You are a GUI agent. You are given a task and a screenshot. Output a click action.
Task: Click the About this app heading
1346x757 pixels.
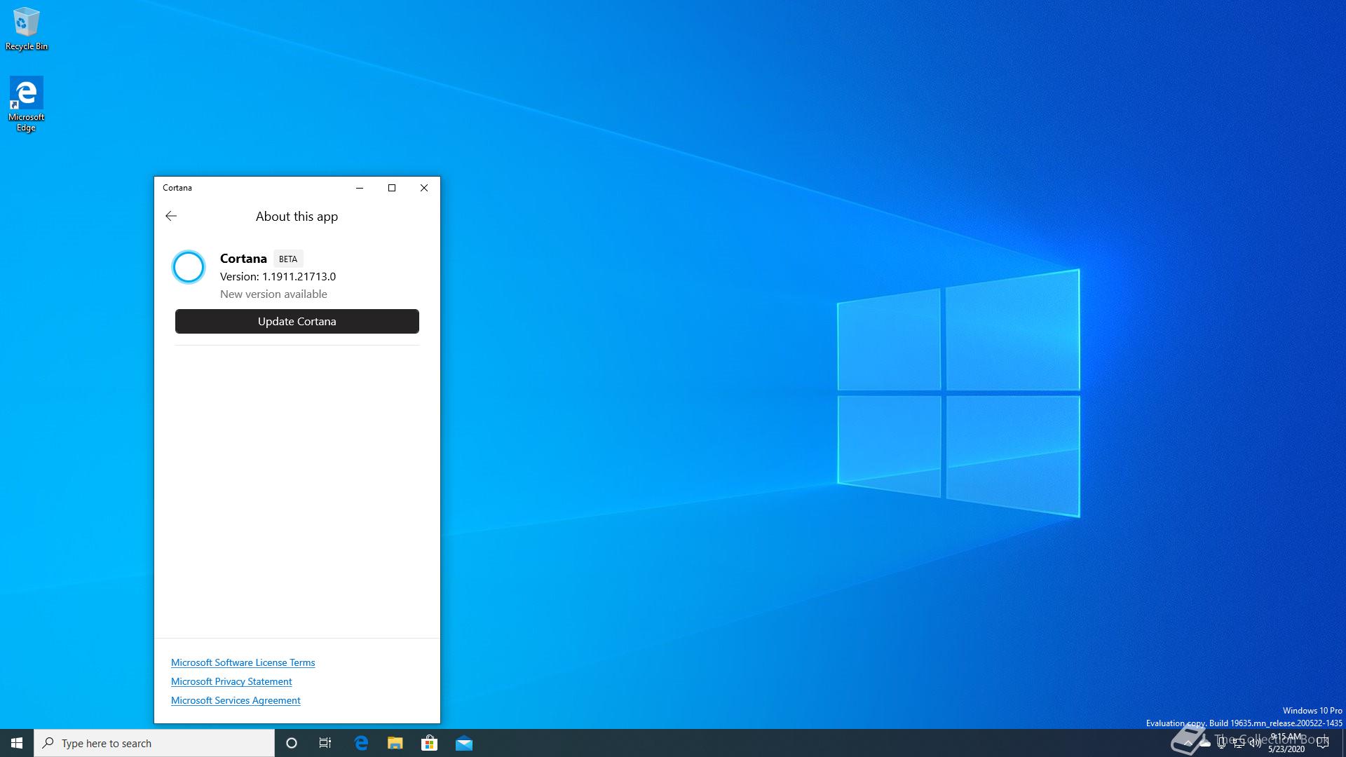(x=297, y=217)
